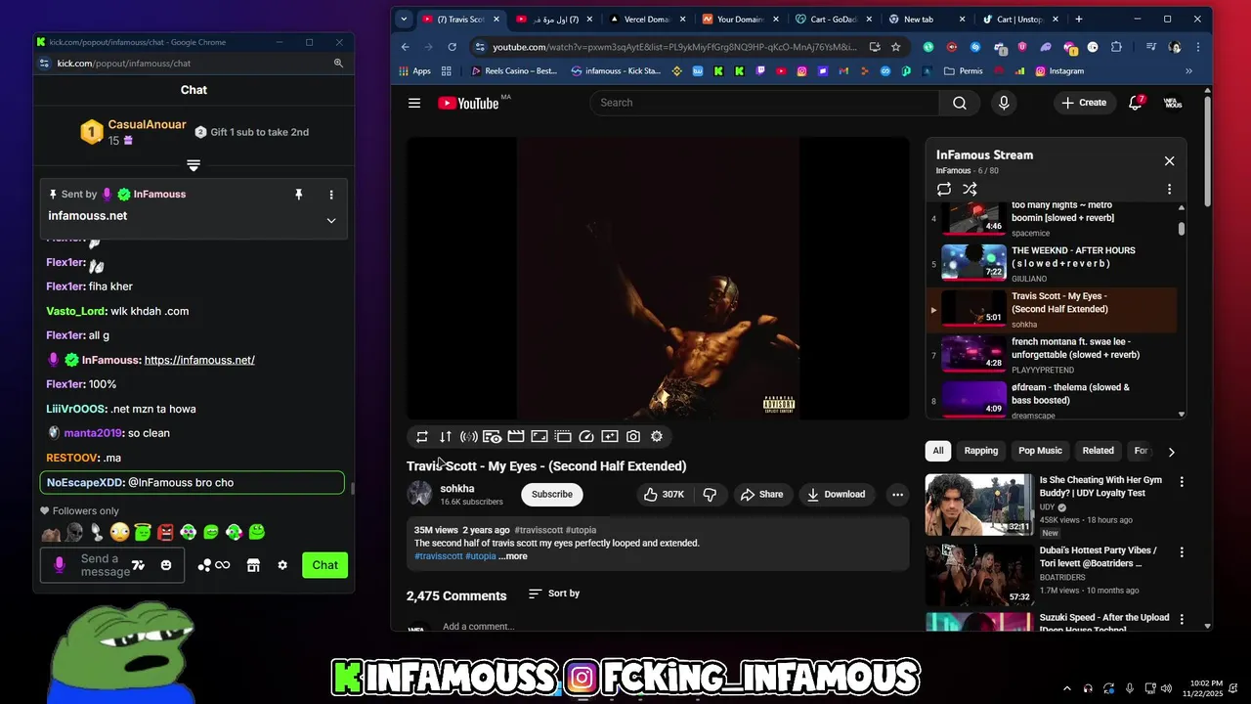1251x704 pixels.
Task: Close the InFamous Stream playlist panel
Action: 1169,161
